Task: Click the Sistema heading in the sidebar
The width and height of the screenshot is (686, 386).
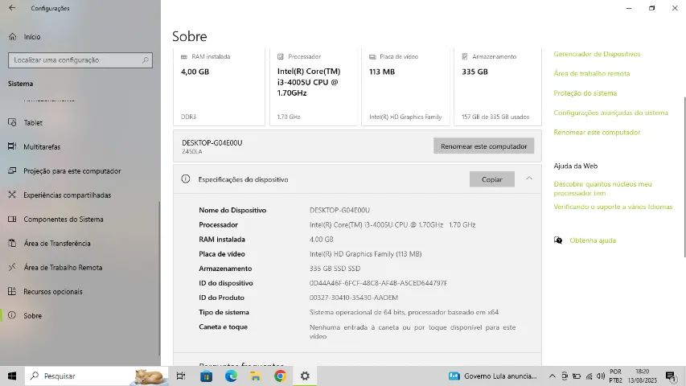Action: tap(20, 84)
